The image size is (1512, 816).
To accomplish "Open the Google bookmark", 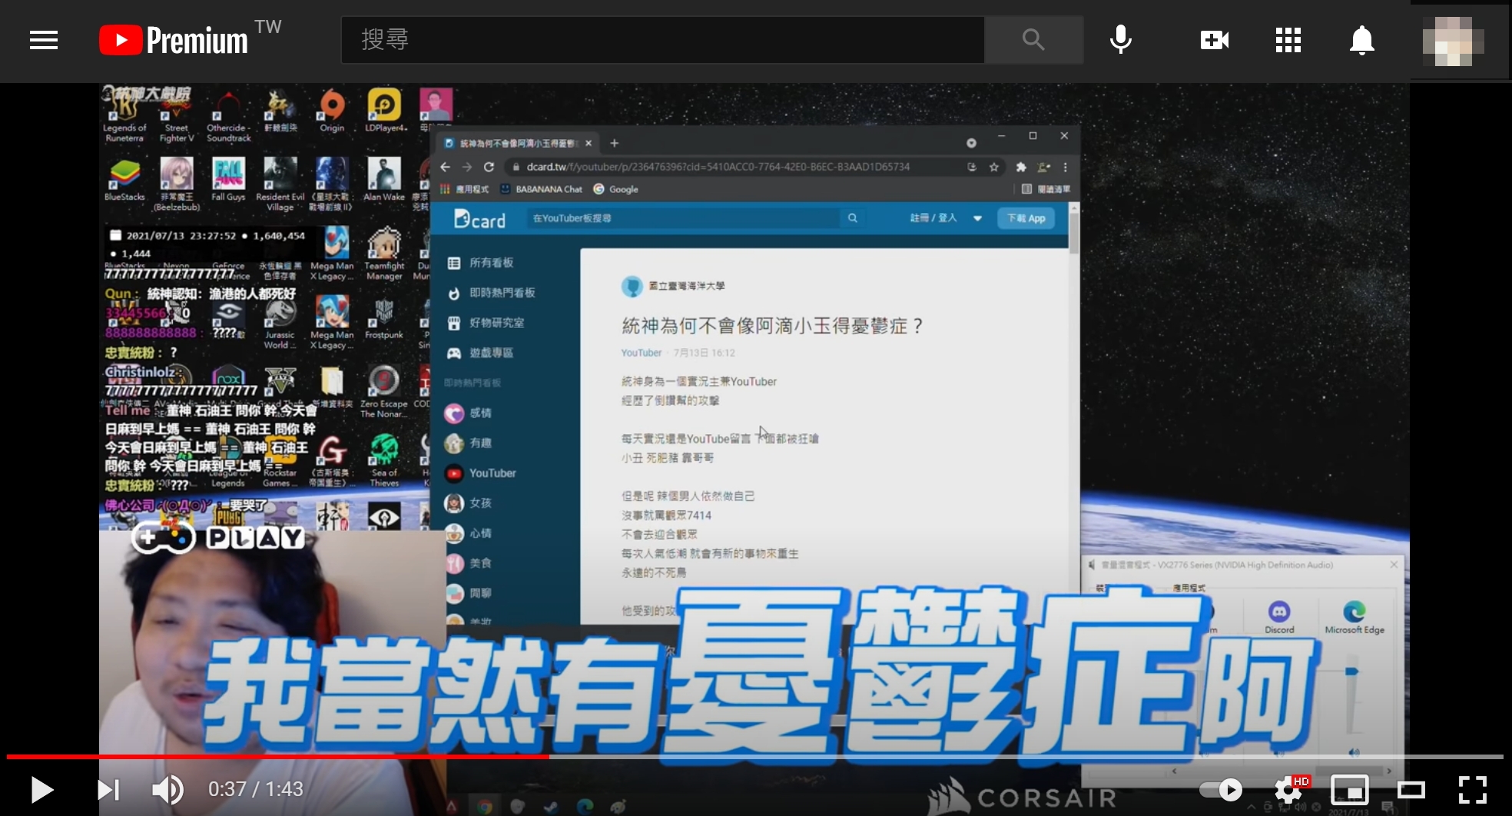I will 616,189.
